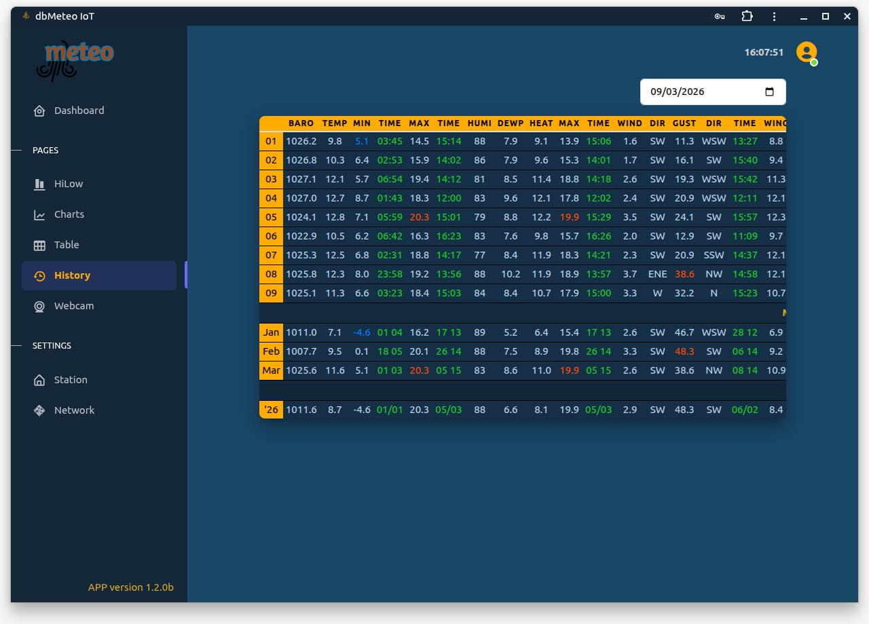Screen dimensions: 869x624
Task: Click the password key icon in title bar
Action: pos(720,16)
